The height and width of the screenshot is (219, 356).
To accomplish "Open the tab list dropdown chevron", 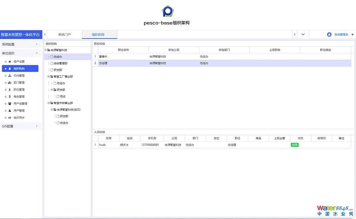I will [x=303, y=35].
